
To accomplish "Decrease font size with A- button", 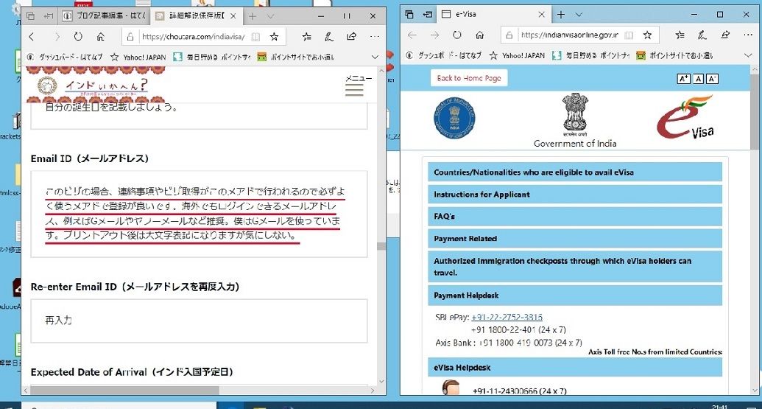I will (712, 78).
